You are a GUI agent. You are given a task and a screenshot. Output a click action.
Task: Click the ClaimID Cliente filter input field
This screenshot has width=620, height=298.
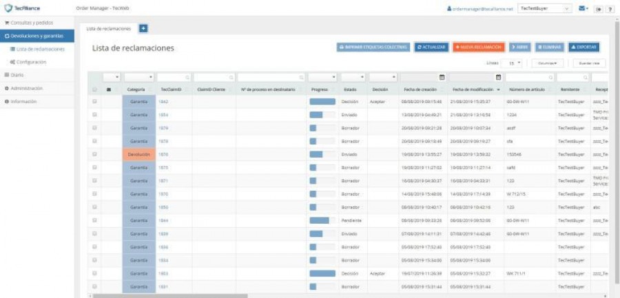click(x=214, y=78)
